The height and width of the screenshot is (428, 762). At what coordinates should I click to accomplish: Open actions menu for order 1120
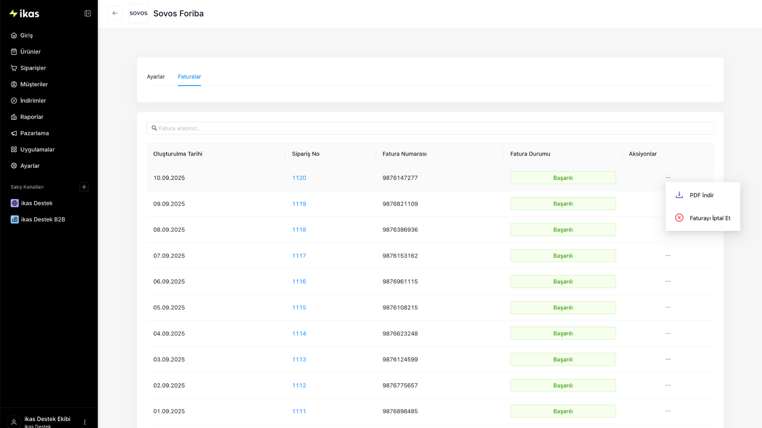point(668,178)
